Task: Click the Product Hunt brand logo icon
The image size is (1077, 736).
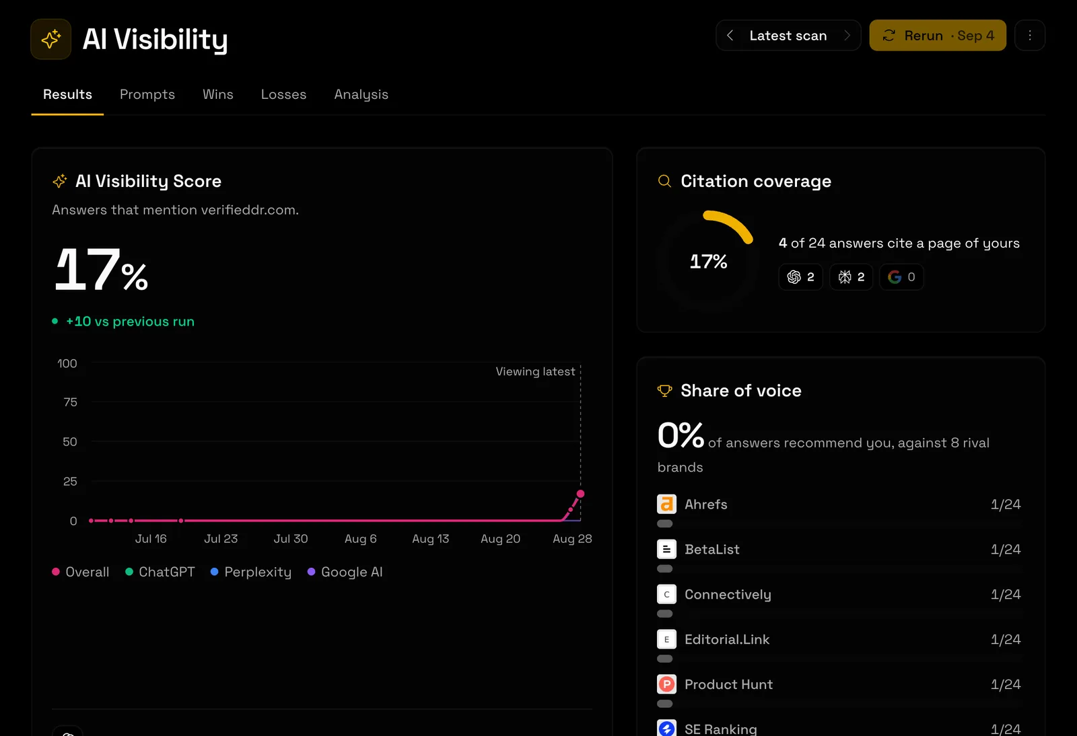Action: (x=666, y=684)
